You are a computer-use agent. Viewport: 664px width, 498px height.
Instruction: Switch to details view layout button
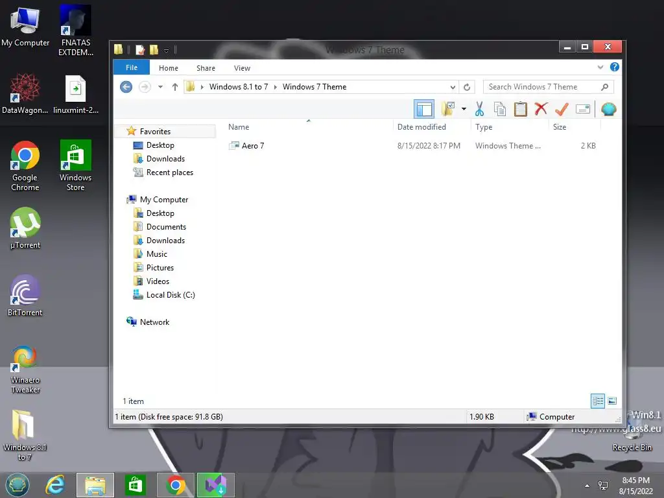597,401
